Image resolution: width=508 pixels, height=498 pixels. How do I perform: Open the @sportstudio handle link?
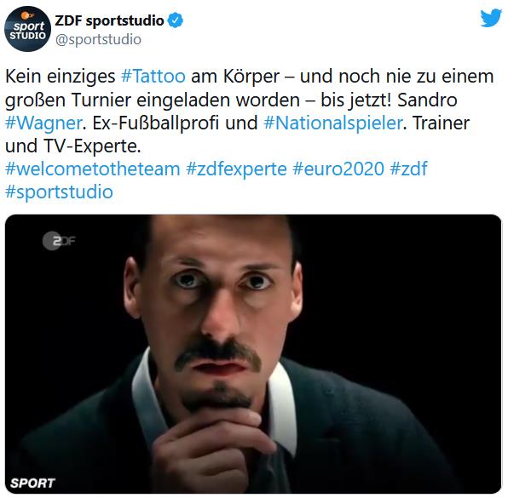click(98, 39)
